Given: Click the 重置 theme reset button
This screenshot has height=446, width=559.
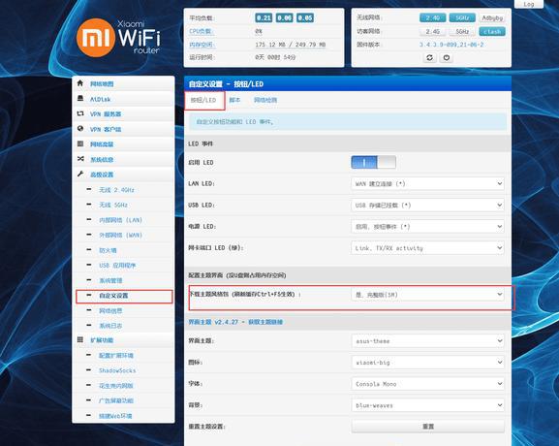Looking at the screenshot, I should click(x=428, y=427).
